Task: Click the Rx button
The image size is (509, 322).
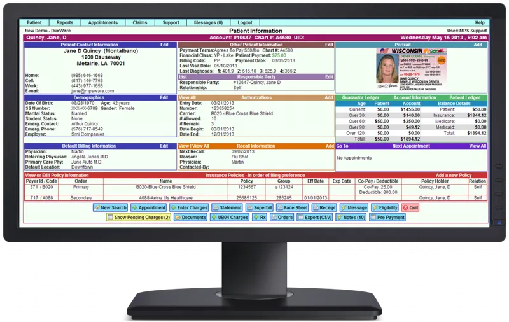Action: pos(260,218)
